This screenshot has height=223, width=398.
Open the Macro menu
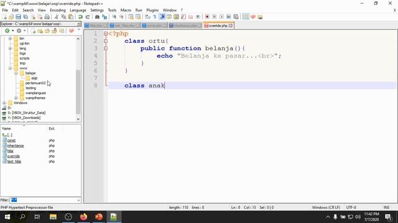pos(126,10)
